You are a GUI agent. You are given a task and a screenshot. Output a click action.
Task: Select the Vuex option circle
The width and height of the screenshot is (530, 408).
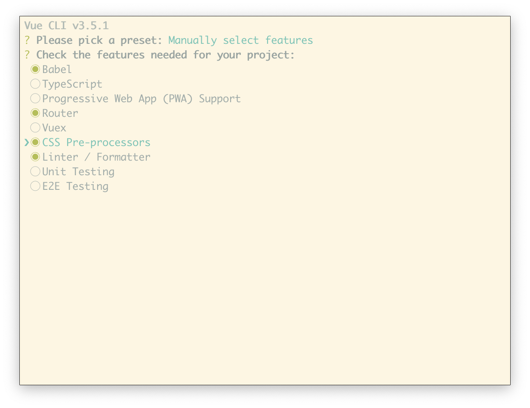(35, 128)
